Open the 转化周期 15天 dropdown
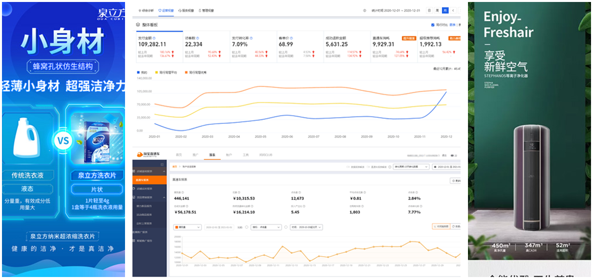Screen dimensions: 593x279 tap(411, 167)
